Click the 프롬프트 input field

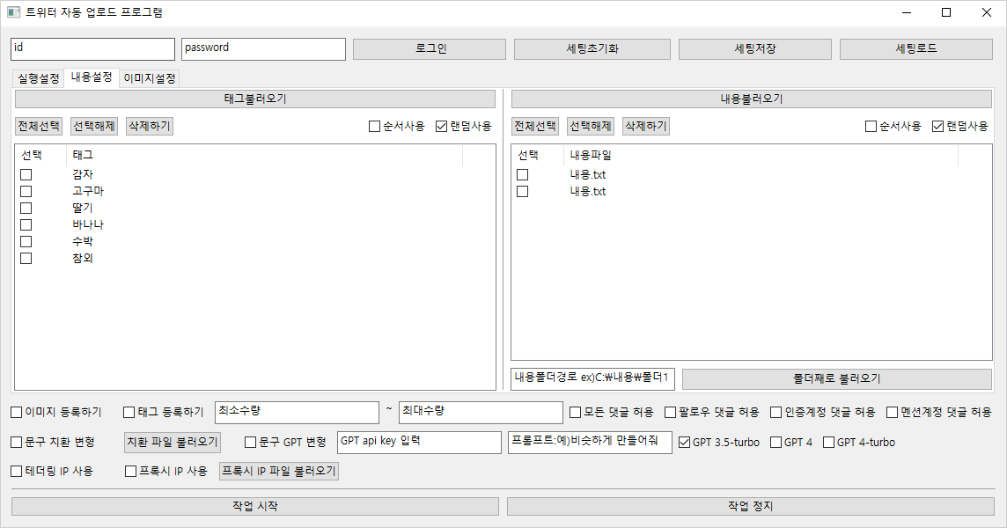coord(590,442)
